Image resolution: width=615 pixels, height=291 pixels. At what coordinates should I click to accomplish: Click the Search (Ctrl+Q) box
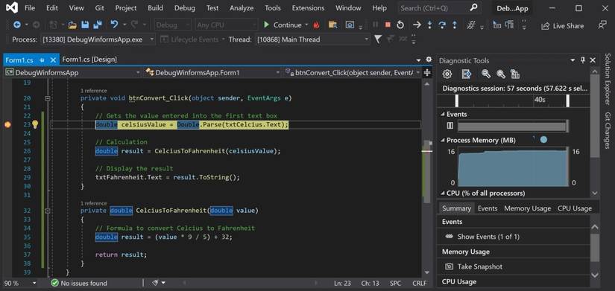click(x=439, y=8)
